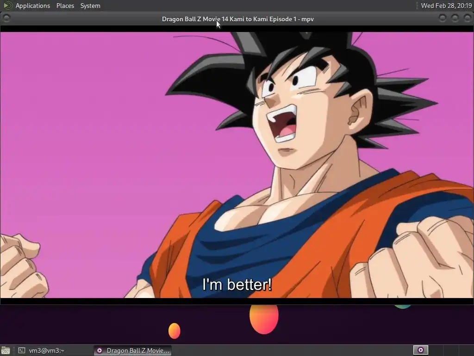Click the terminal icon in the taskbar

point(21,350)
